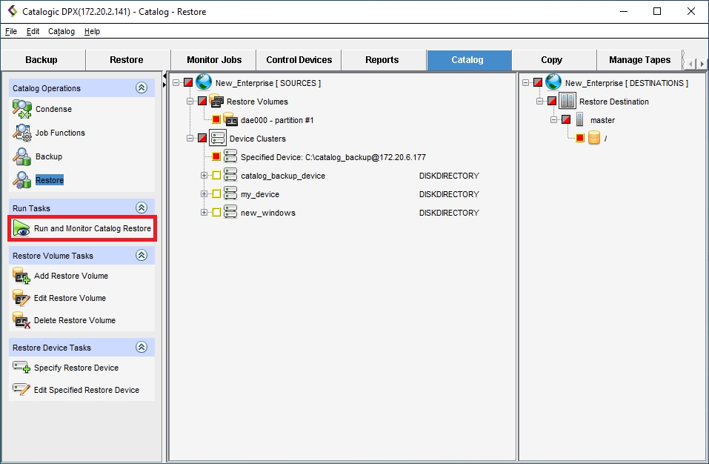Image resolution: width=709 pixels, height=464 pixels.
Task: Open the Catalog menu in menu bar
Action: point(61,32)
